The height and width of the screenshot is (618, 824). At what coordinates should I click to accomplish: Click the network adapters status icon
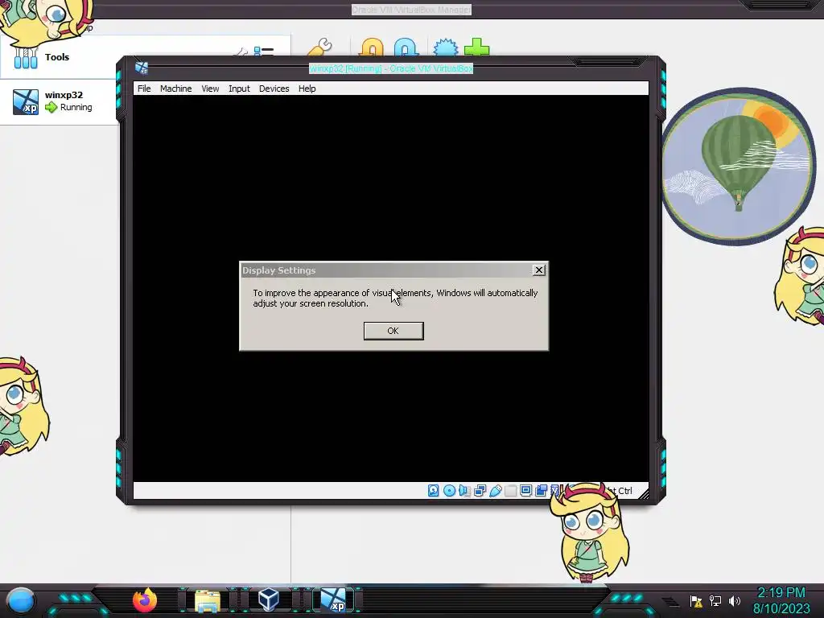480,490
